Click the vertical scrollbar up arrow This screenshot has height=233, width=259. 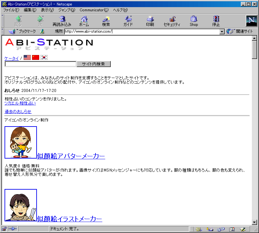point(254,38)
